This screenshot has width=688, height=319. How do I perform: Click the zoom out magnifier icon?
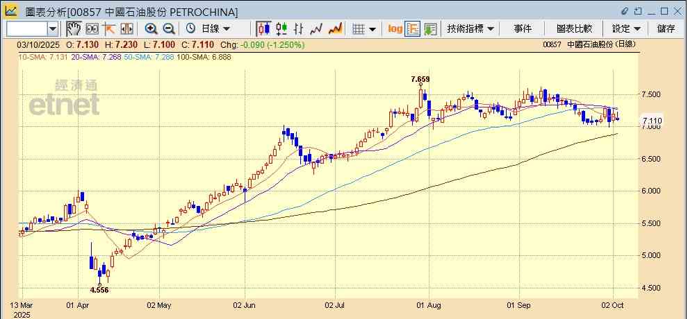click(169, 28)
